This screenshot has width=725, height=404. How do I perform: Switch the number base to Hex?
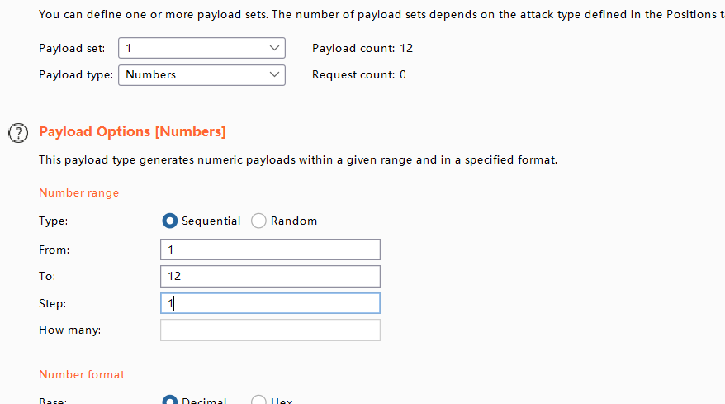(259, 401)
